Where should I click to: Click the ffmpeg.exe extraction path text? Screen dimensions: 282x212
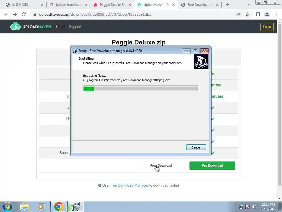pos(127,80)
